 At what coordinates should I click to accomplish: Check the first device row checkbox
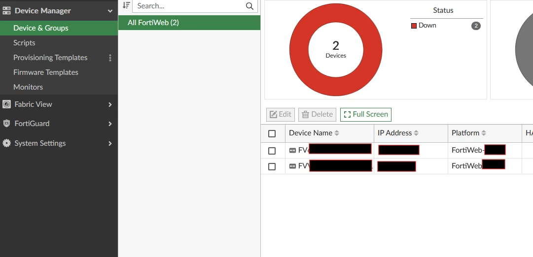(x=272, y=151)
